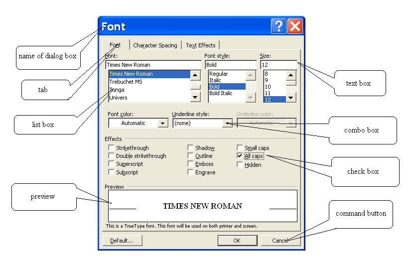413x259 pixels.
Task: Switch to the Character Spacing tab
Action: pos(155,45)
